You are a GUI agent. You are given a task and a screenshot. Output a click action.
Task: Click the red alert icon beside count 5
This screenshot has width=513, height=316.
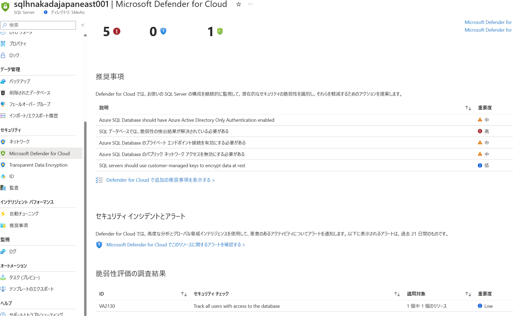pos(117,31)
